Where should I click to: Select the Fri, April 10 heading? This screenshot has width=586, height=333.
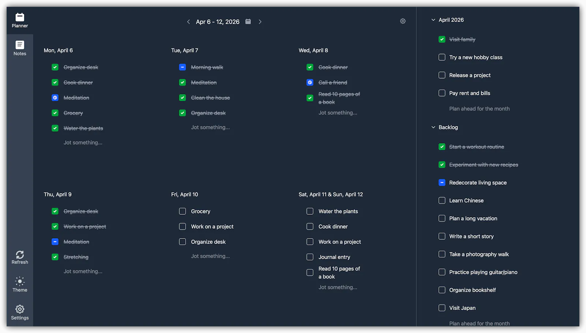click(185, 195)
